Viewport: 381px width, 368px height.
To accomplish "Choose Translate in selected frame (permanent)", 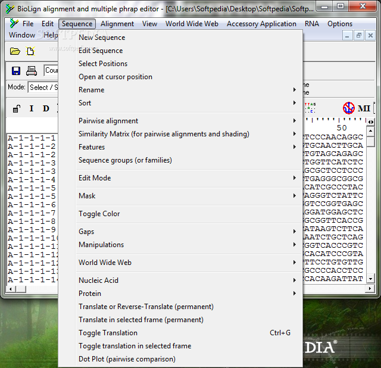I will click(x=189, y=320).
